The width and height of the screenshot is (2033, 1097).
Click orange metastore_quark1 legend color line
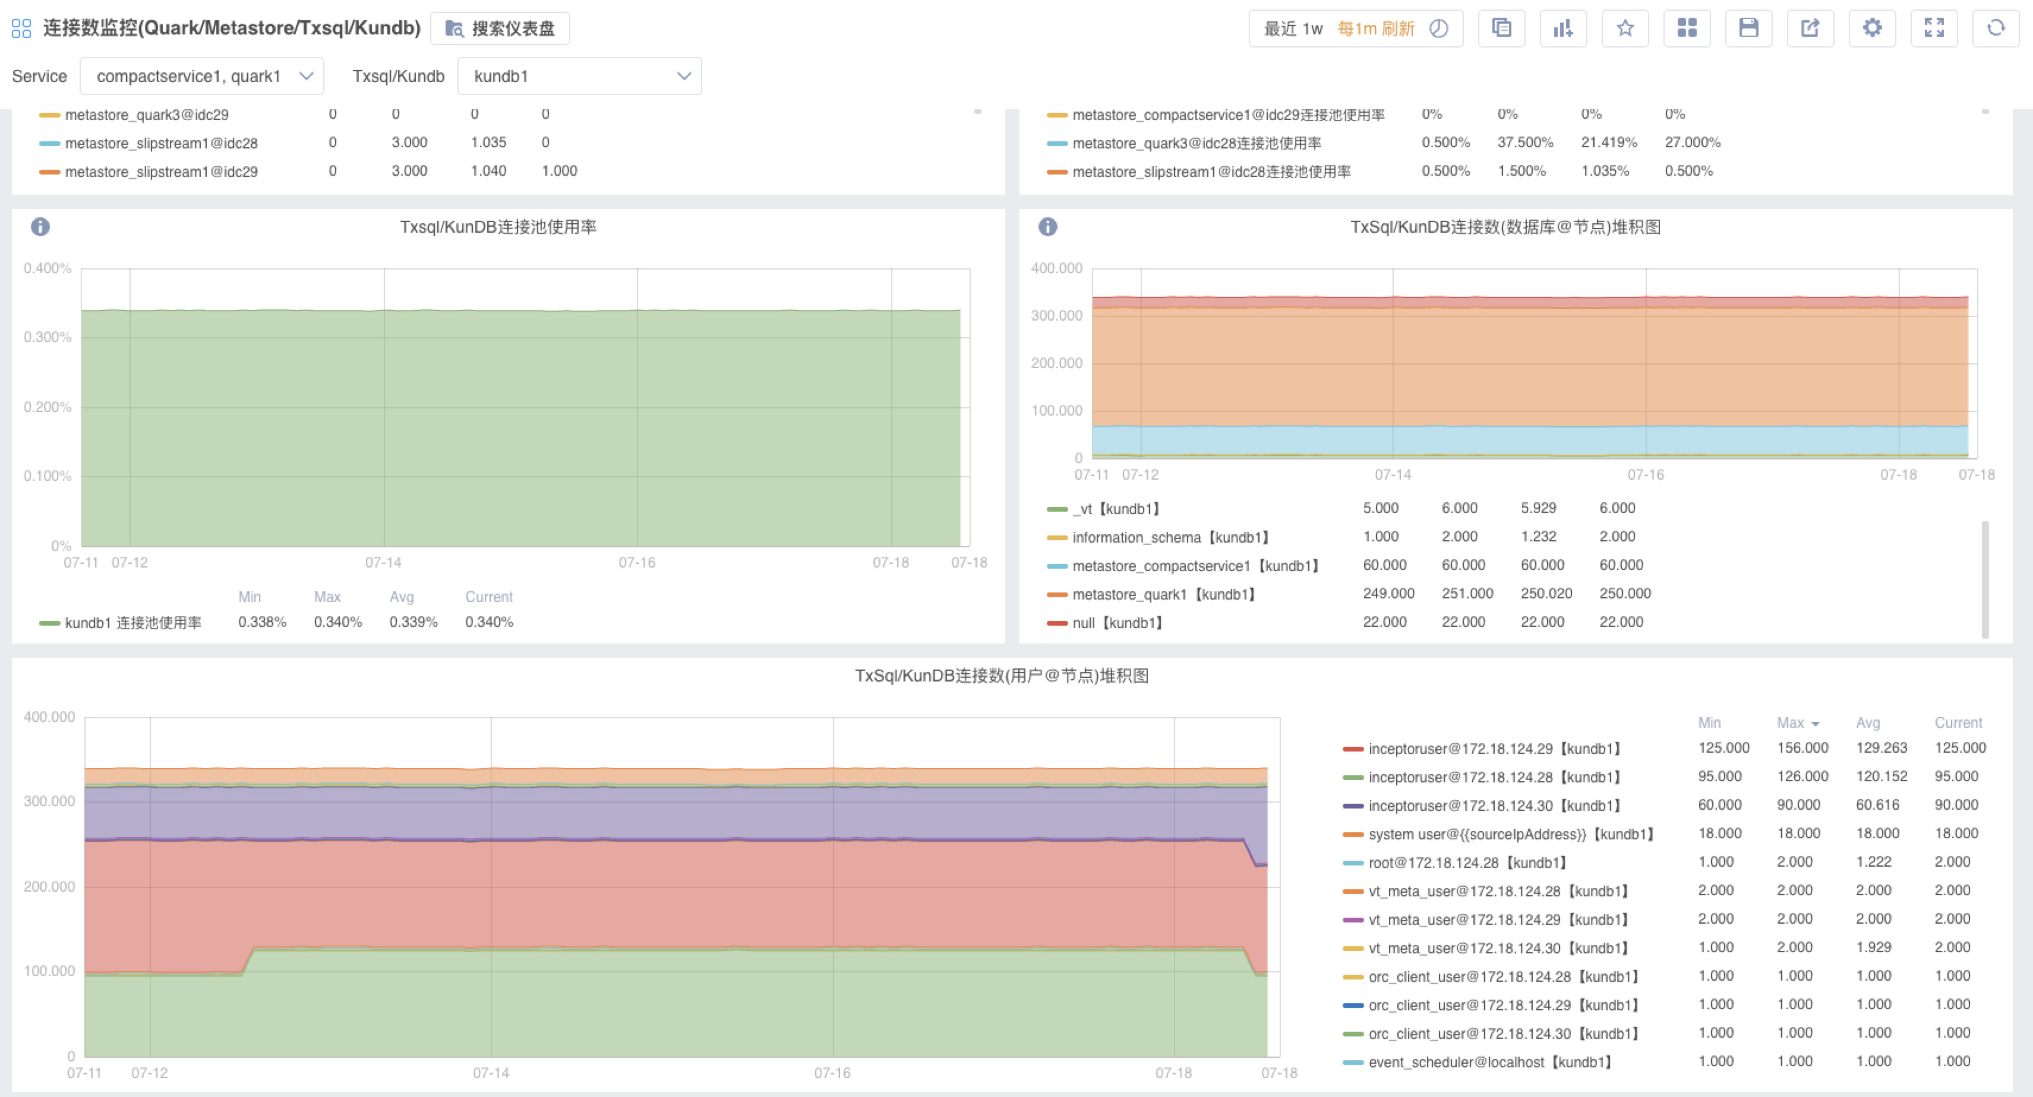[1057, 594]
